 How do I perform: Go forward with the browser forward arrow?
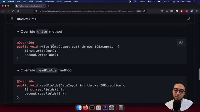[x=8, y=11]
